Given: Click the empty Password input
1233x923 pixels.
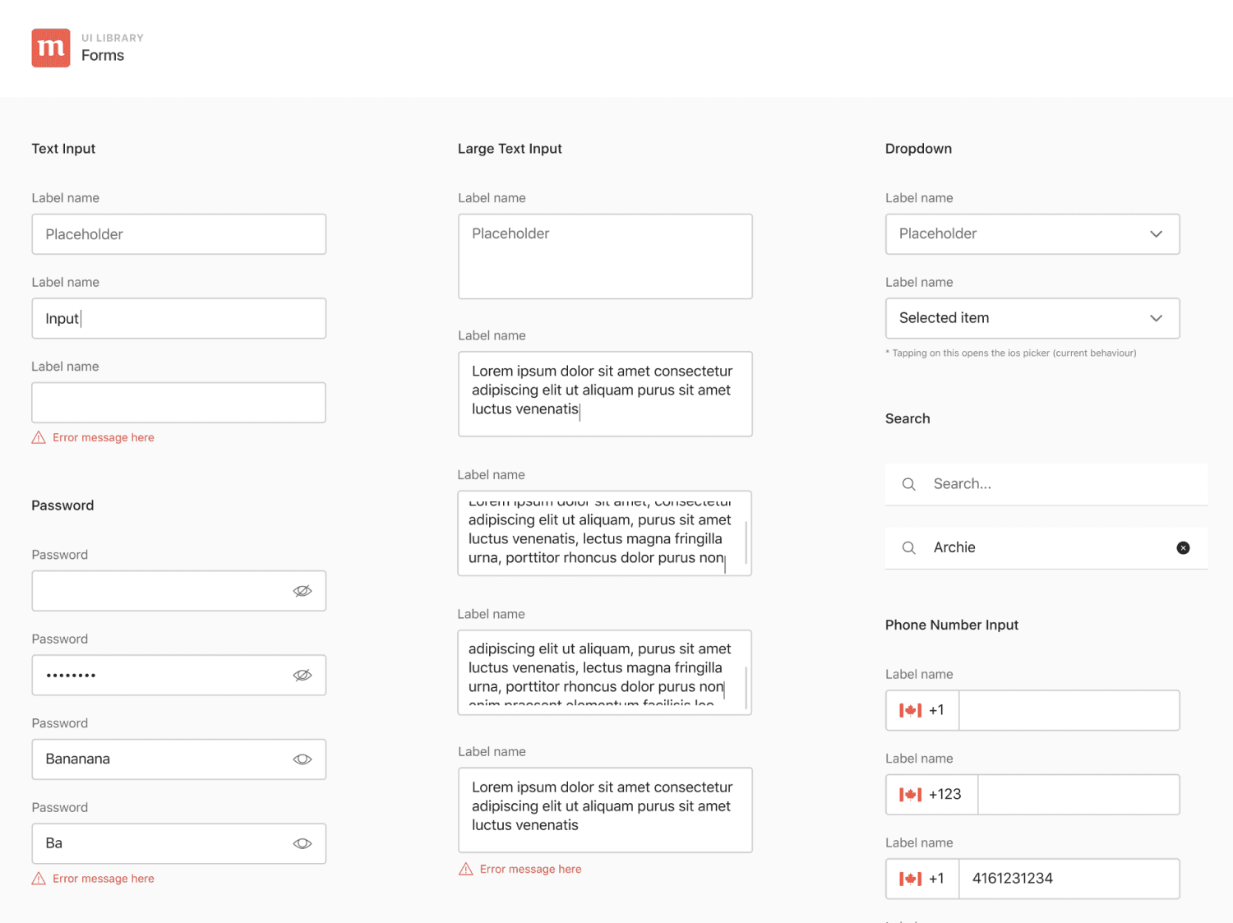Looking at the screenshot, I should click(179, 591).
